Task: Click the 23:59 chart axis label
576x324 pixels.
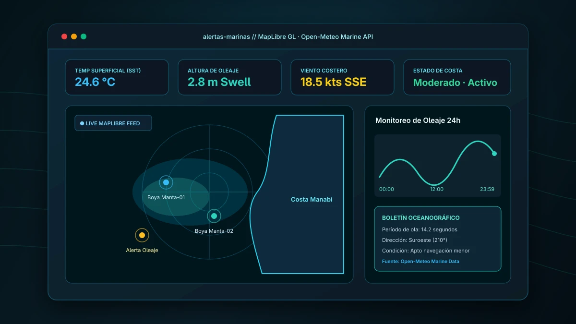Action: pos(487,189)
